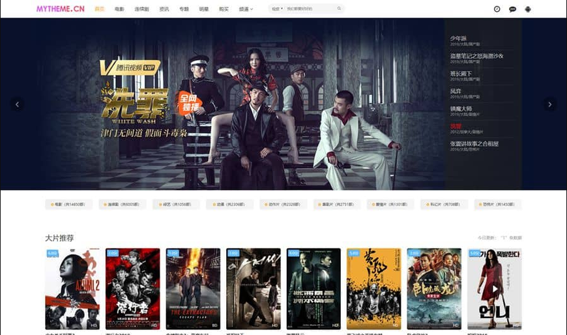Open the 视频 search type dropdown
Screen dimensions: 567x335
[277, 9]
